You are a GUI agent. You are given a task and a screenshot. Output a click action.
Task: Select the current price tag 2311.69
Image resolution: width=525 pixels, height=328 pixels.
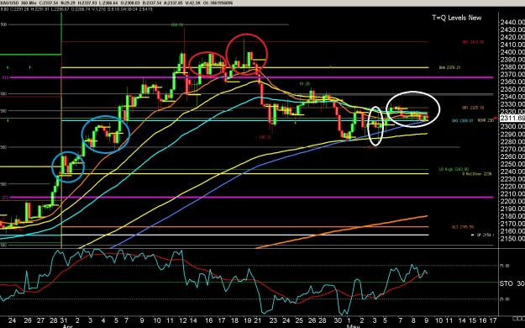512,118
